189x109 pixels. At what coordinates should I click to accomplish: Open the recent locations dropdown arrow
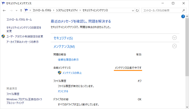[16, 10]
